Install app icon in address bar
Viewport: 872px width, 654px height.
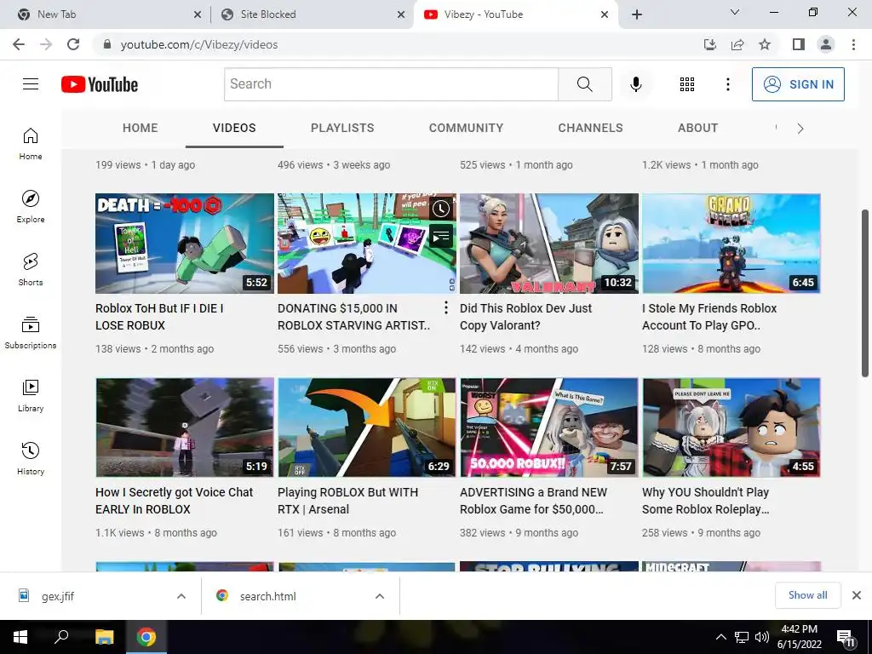click(x=710, y=44)
